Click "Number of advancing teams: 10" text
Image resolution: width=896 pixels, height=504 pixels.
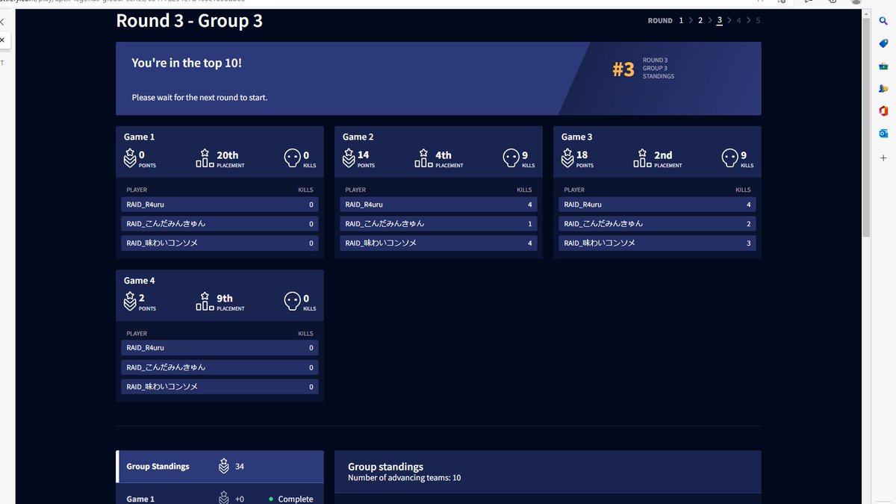[404, 478]
